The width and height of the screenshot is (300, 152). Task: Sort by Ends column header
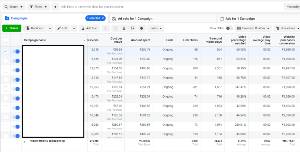pyautogui.click(x=170, y=40)
